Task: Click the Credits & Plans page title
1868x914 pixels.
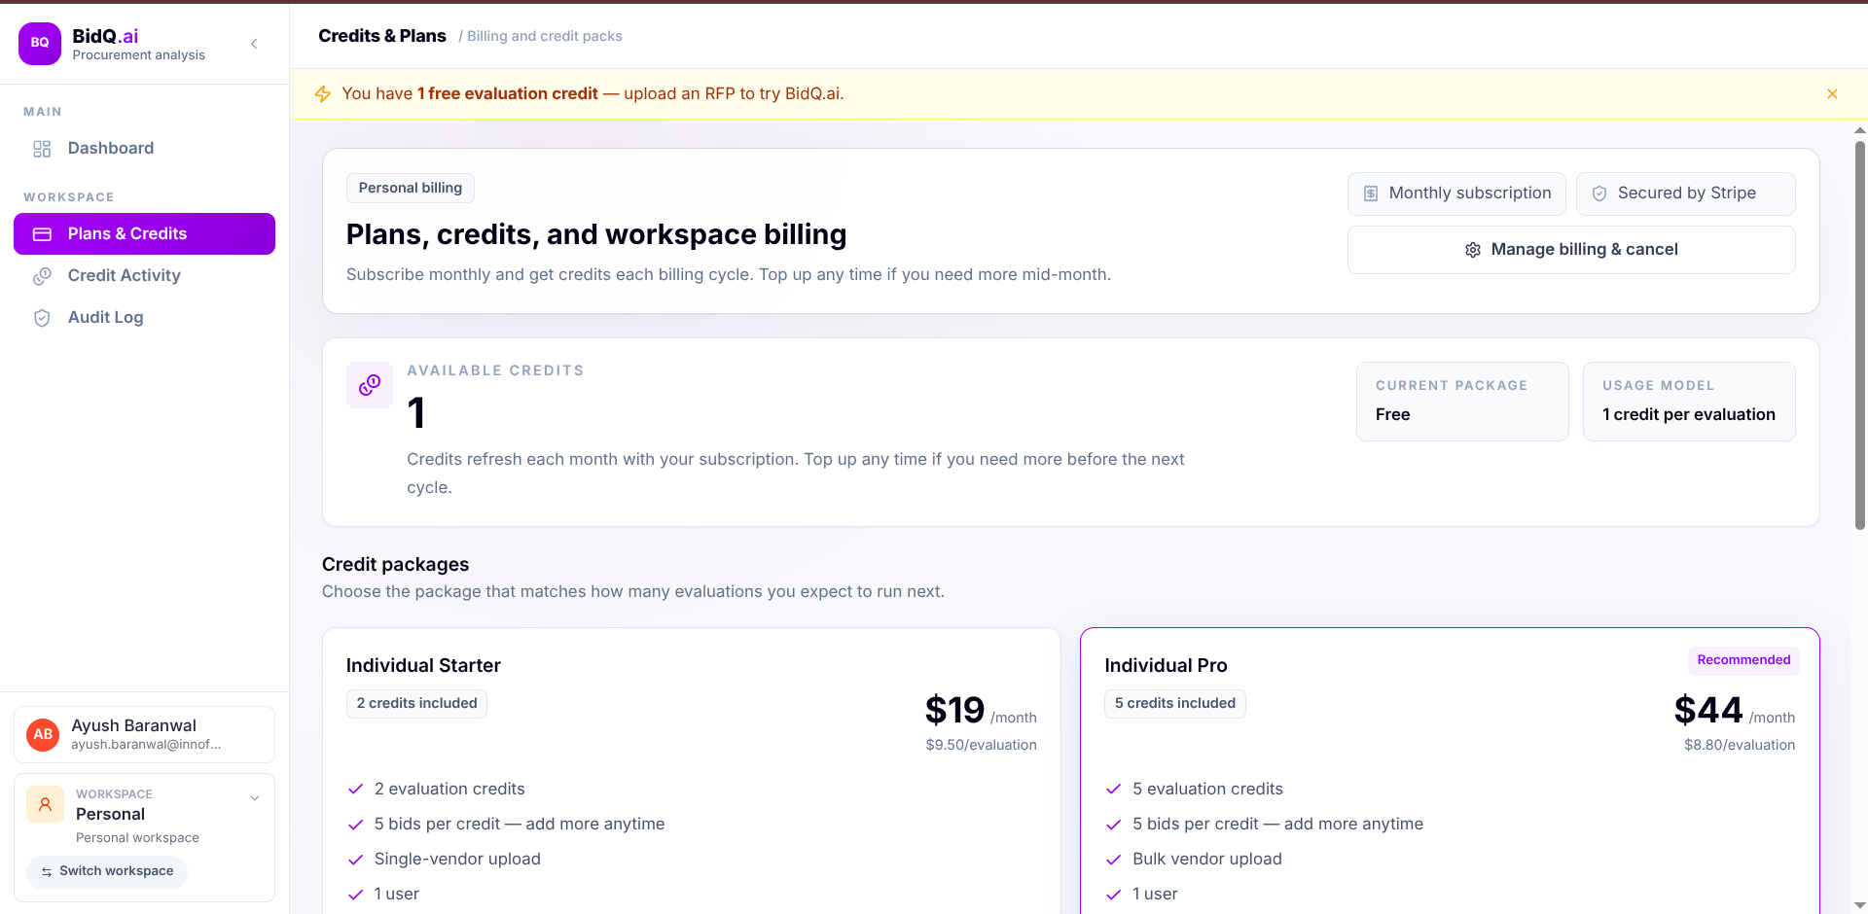Action: (382, 36)
